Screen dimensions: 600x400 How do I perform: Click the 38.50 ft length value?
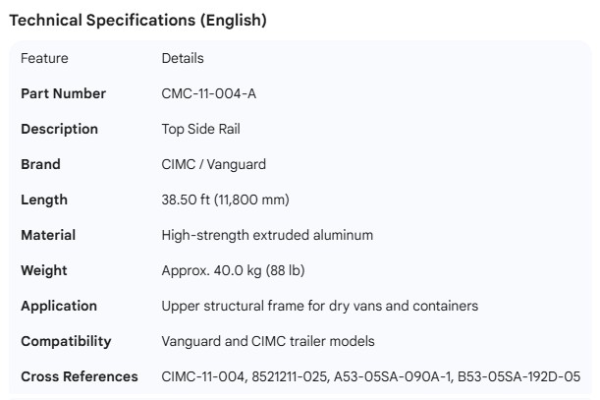click(225, 200)
